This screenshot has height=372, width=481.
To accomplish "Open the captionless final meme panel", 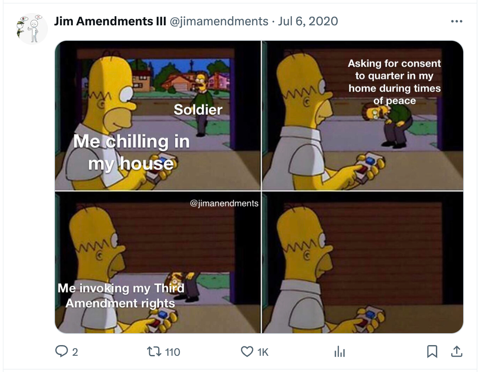I will (x=363, y=262).
